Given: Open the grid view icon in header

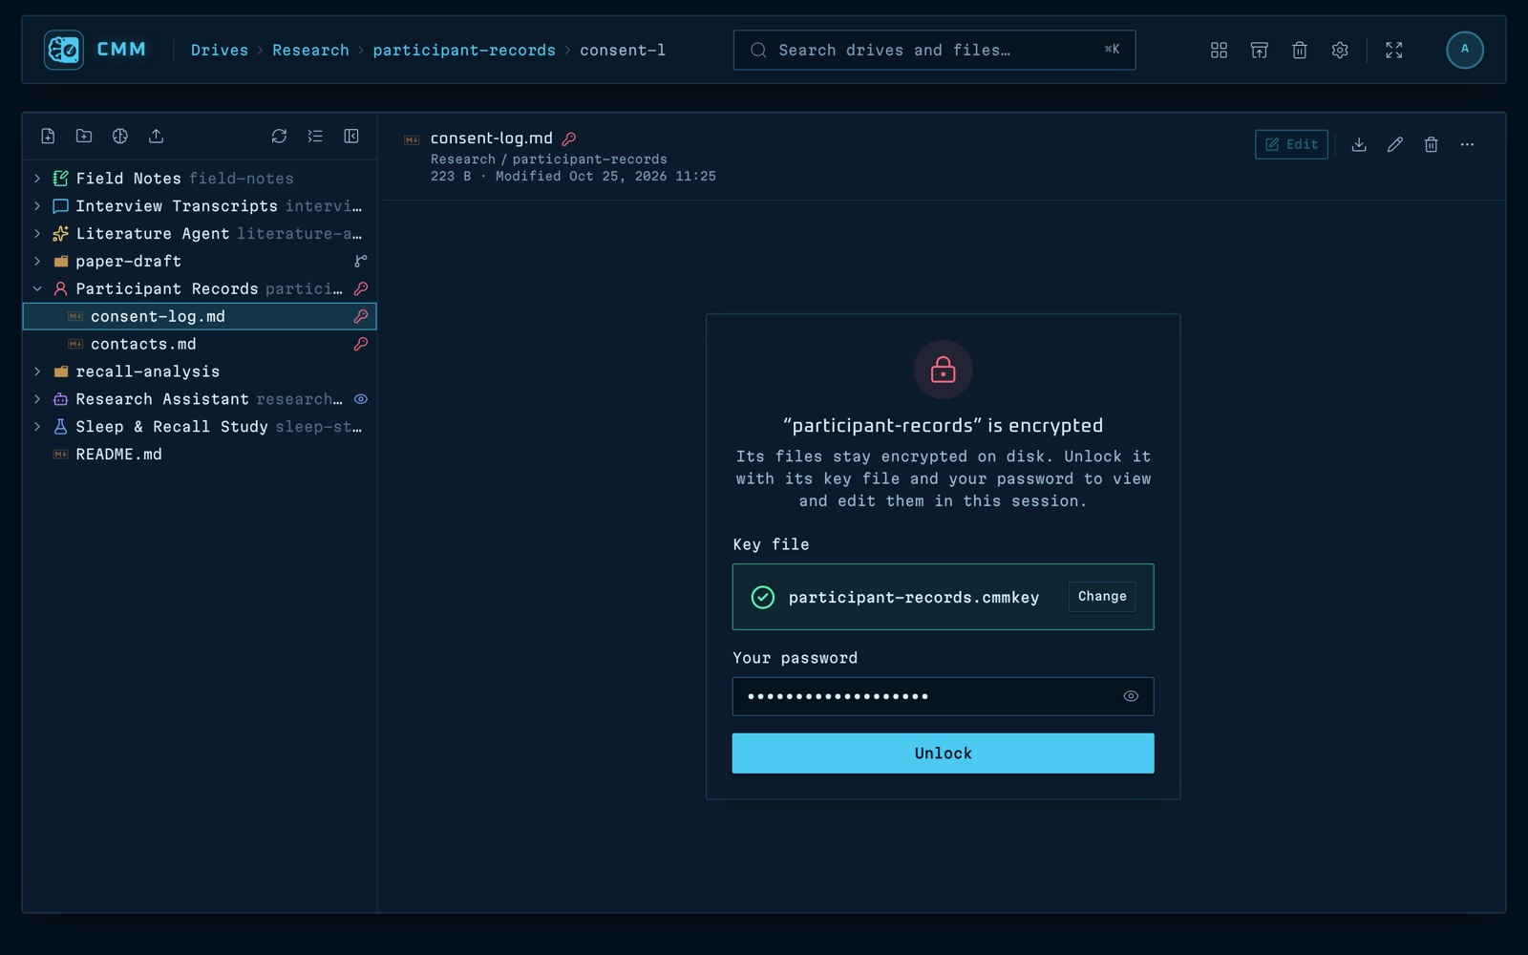Looking at the screenshot, I should coord(1219,50).
